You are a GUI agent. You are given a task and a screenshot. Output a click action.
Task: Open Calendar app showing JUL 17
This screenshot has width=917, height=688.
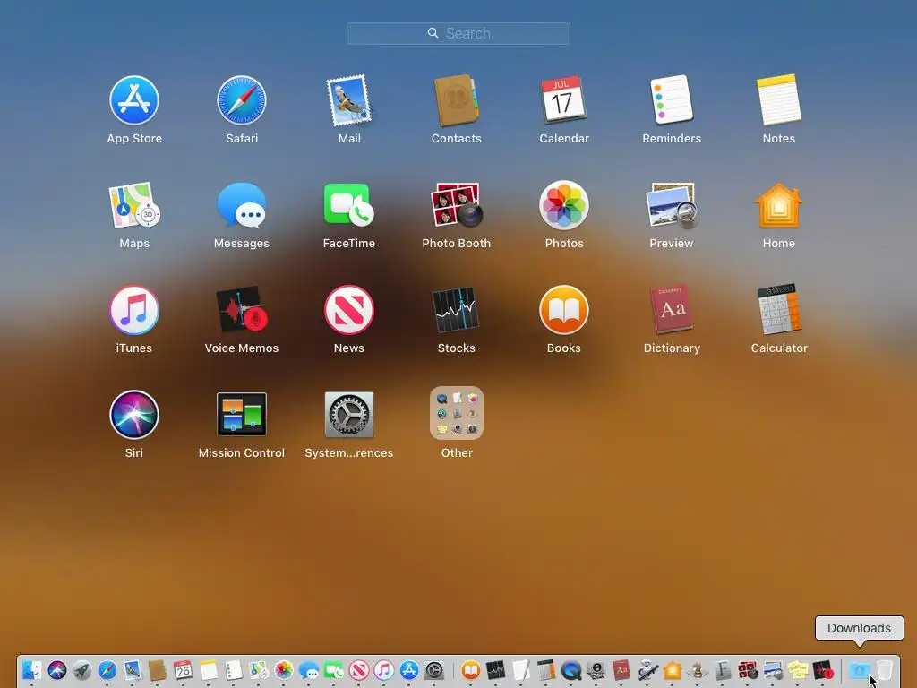564,99
